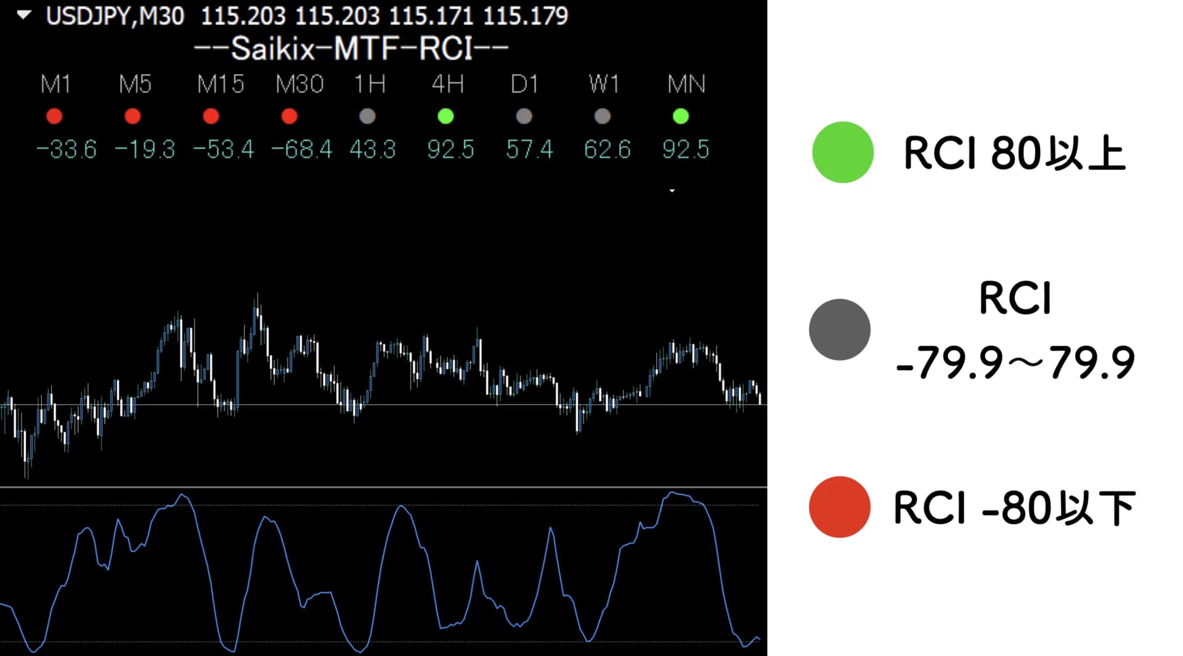
Task: Click the red M15 RCI status dot
Action: (211, 115)
